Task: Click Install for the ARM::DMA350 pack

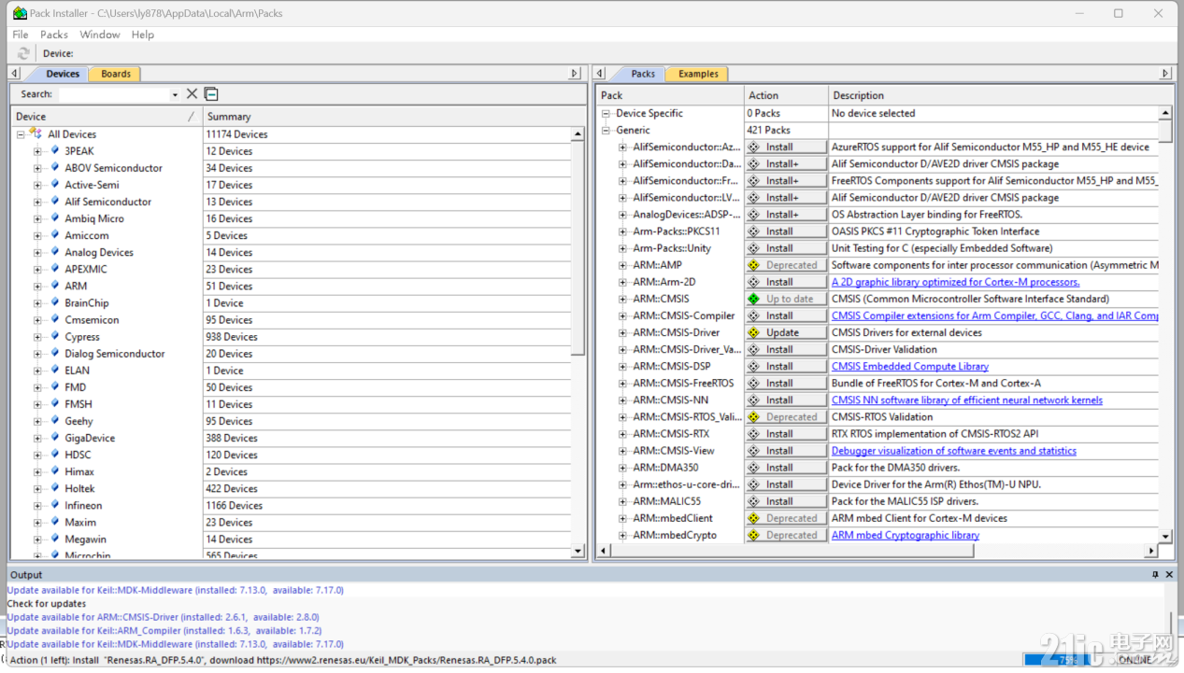Action: coord(785,467)
